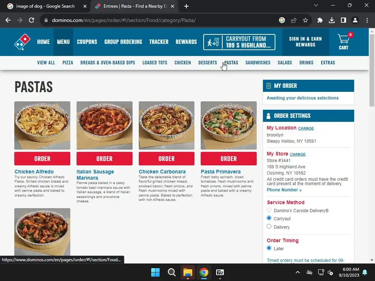Image resolution: width=375 pixels, height=281 pixels.
Task: Open 7-Zip from taskbar
Action: [x=220, y=272]
